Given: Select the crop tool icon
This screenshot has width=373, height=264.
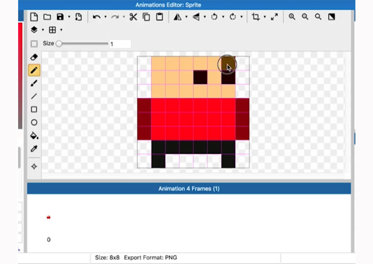Looking at the screenshot, I should (x=256, y=17).
